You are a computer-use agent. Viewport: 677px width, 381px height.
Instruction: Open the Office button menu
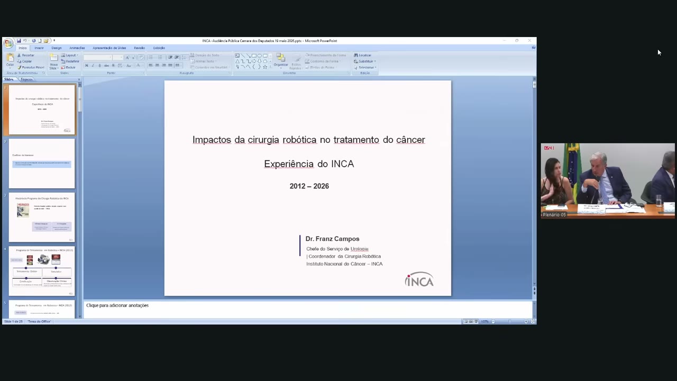(x=8, y=43)
